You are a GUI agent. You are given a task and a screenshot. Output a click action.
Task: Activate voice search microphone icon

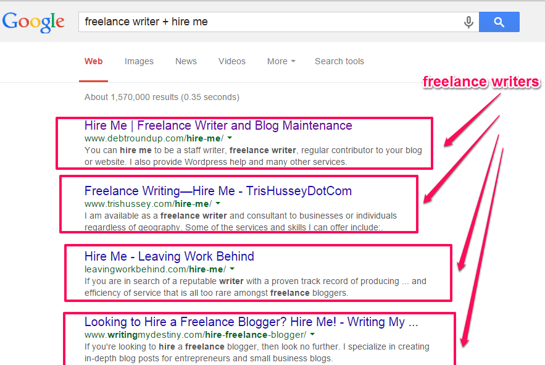pyautogui.click(x=468, y=22)
